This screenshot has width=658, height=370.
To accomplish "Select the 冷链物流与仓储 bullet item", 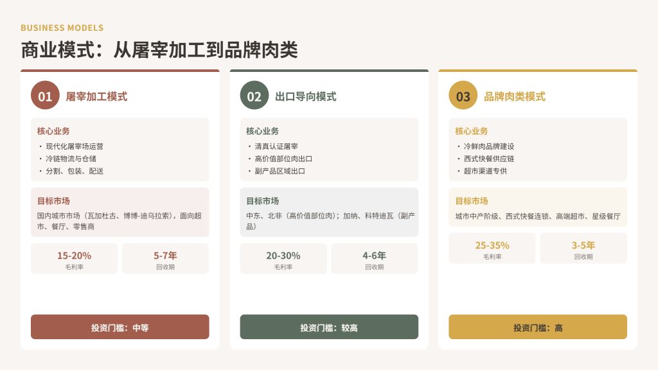I will coord(71,159).
